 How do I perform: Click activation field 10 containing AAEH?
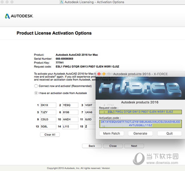pyautogui.click(x=70, y=119)
